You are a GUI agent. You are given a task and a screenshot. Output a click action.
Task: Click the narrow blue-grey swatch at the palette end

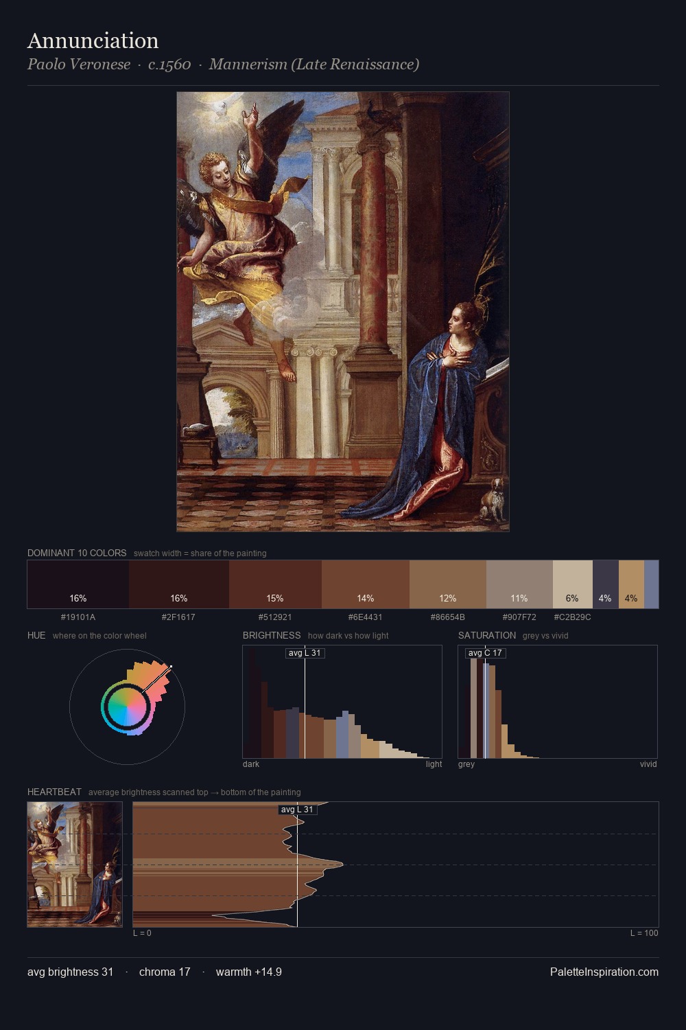click(651, 584)
